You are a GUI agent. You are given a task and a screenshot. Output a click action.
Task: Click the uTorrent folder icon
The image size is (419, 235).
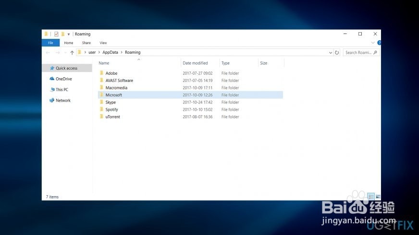pos(101,116)
